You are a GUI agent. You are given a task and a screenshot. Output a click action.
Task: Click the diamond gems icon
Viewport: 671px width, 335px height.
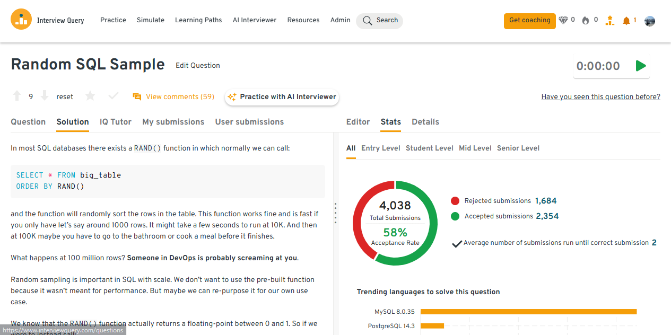click(x=563, y=20)
